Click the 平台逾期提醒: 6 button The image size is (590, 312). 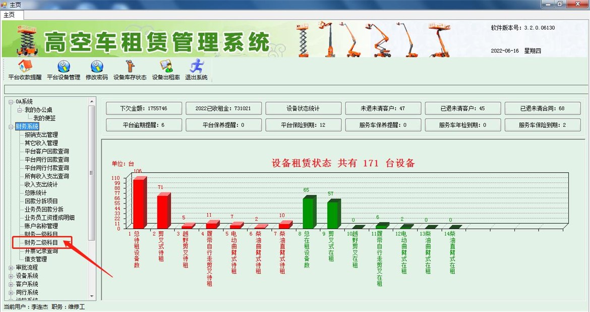click(x=144, y=125)
